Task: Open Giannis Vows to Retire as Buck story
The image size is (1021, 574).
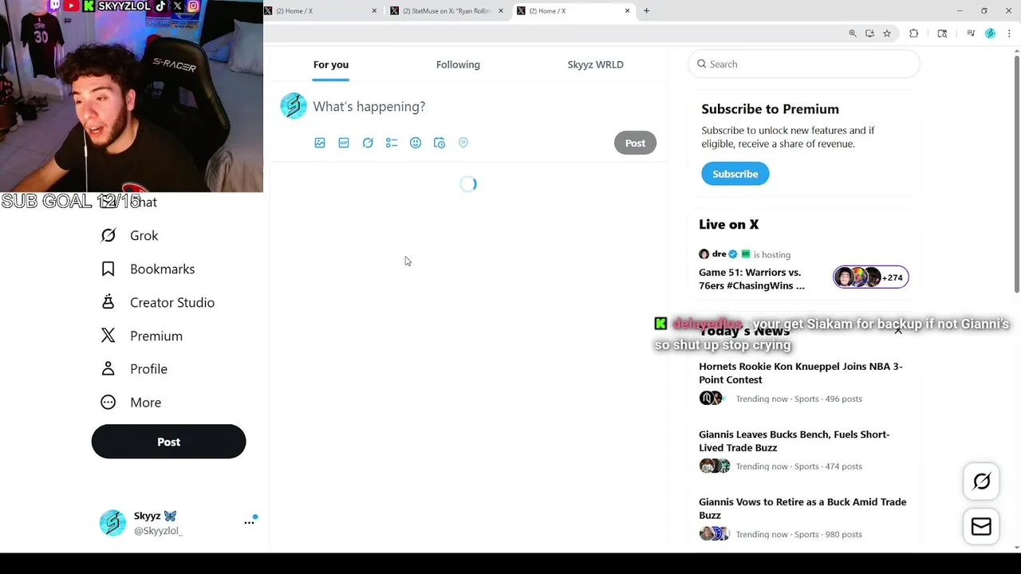Action: [x=802, y=509]
